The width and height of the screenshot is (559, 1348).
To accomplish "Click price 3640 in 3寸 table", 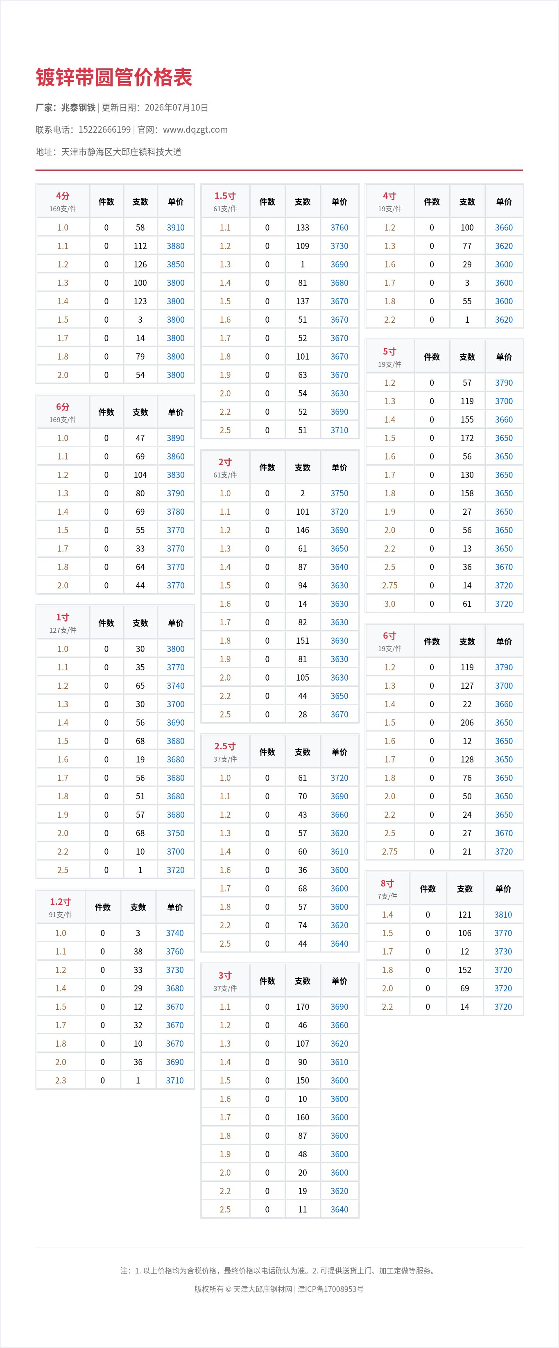I will (339, 1209).
